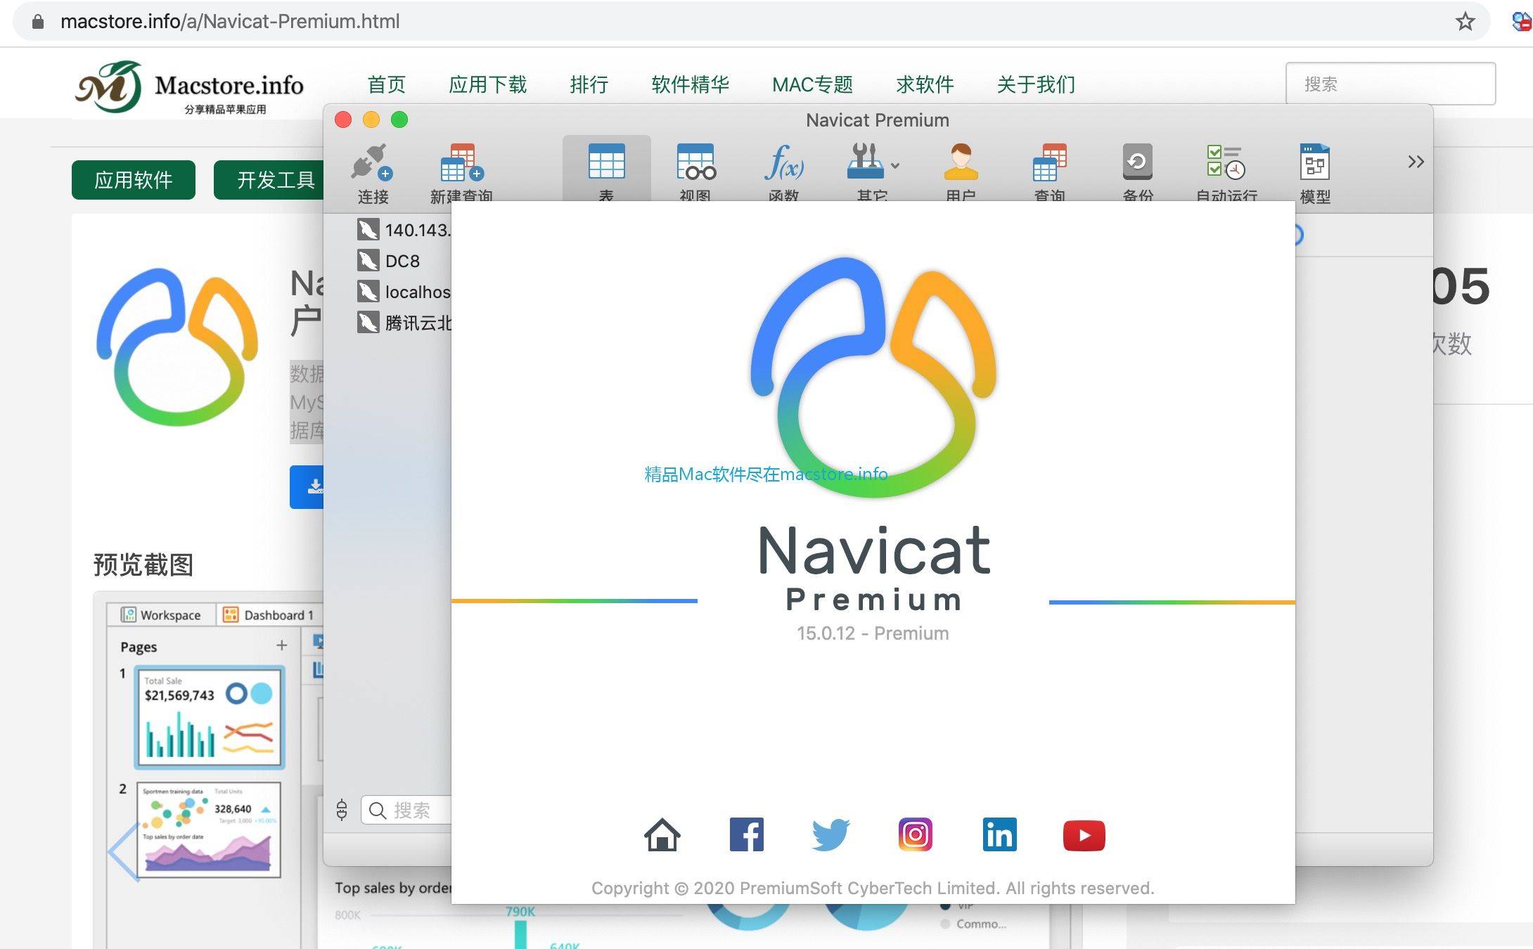Click the Macstore.info site logo
The width and height of the screenshot is (1533, 949).
pos(190,87)
